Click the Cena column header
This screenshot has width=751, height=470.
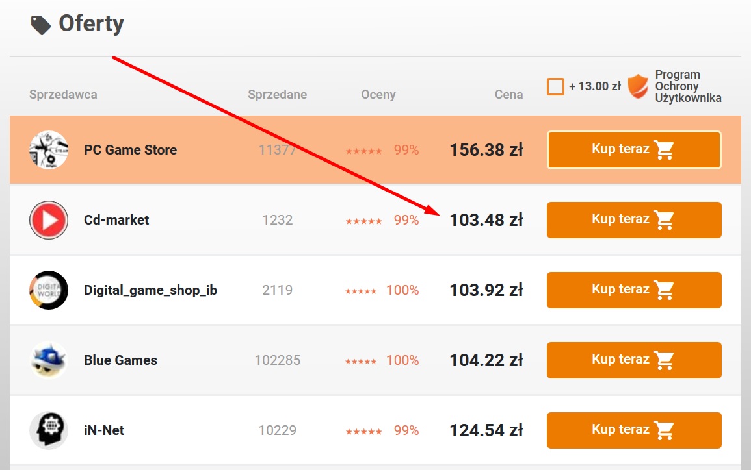click(508, 95)
